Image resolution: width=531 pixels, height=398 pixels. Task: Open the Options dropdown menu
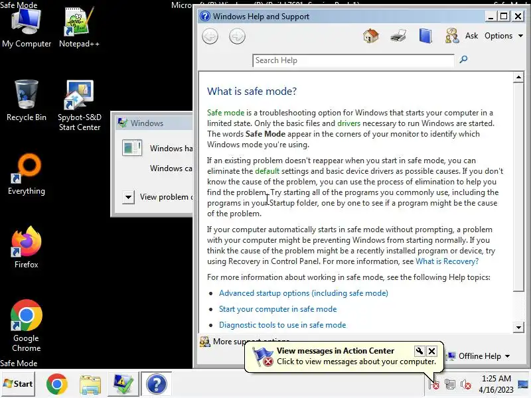tap(504, 36)
